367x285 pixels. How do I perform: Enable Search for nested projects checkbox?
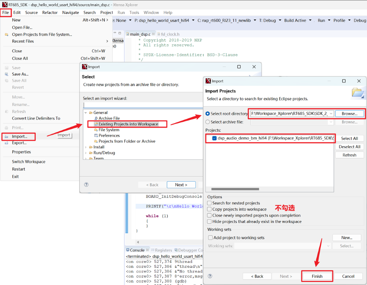point(209,203)
